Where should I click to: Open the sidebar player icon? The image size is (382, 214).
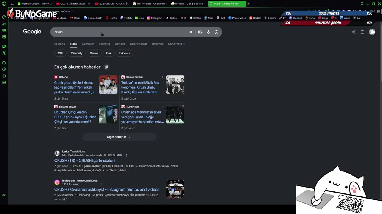coord(4,63)
